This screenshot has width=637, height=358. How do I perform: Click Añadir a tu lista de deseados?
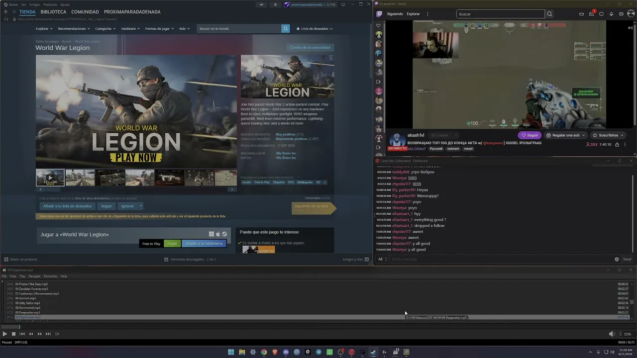pyautogui.click(x=67, y=206)
